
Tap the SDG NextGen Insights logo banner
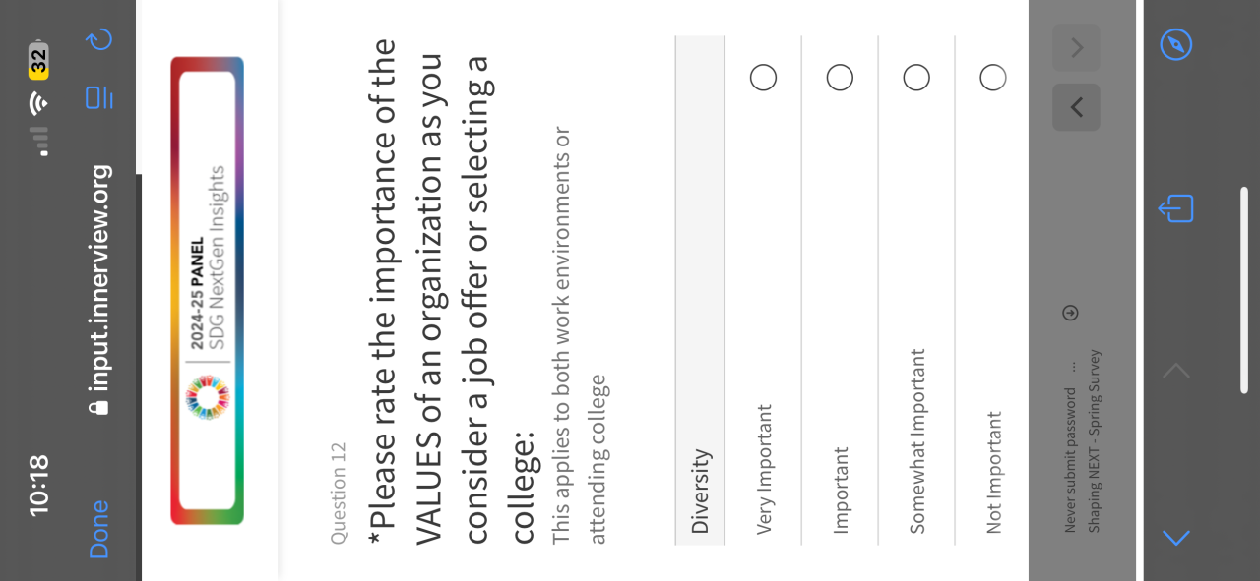tap(207, 290)
